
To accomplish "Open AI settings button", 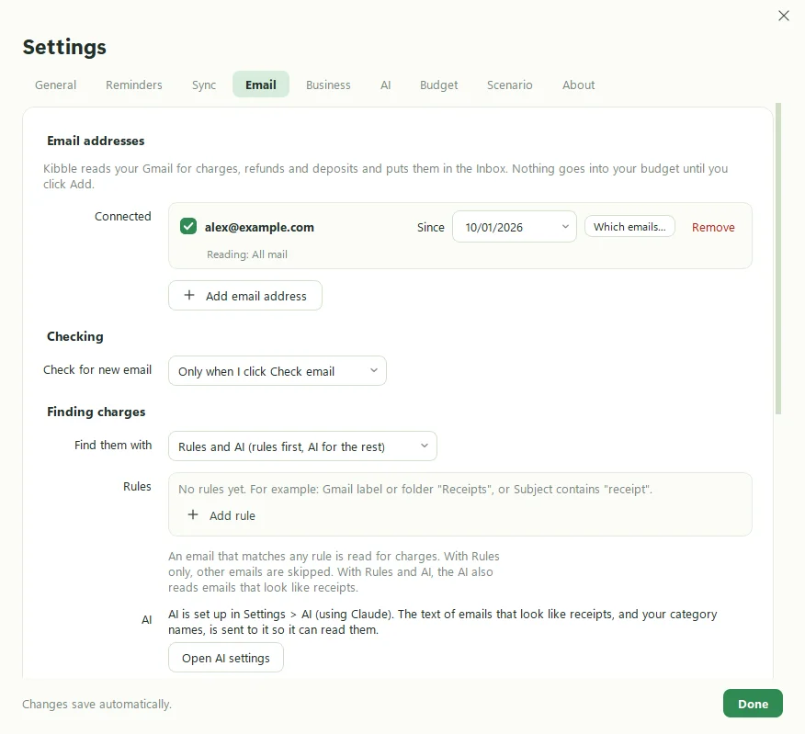I will (x=226, y=658).
